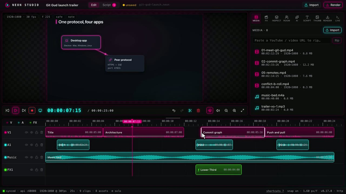Add a new video track
Image resolution: width=346 pixels, height=194 pixels.
[x=9, y=123]
